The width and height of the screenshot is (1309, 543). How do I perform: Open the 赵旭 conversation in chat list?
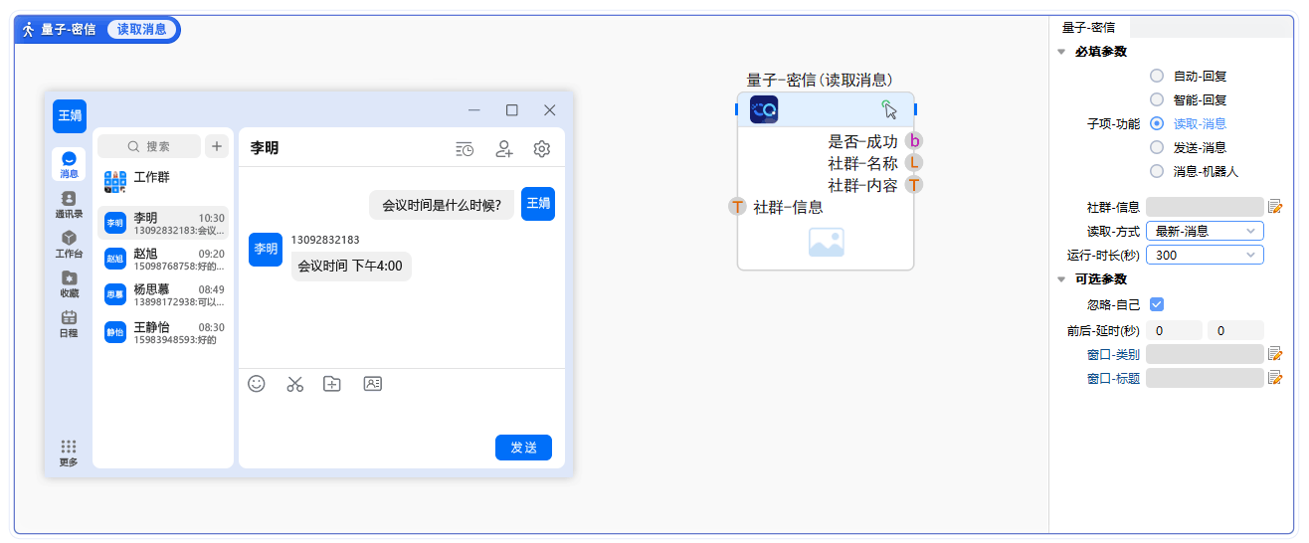point(164,260)
